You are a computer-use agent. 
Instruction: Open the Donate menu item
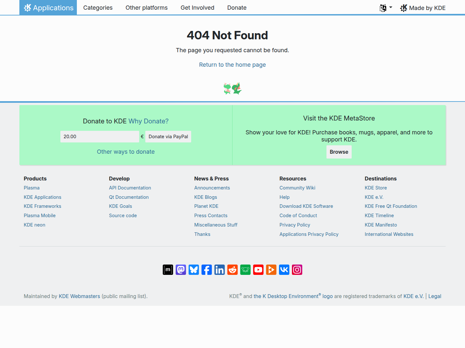point(237,8)
